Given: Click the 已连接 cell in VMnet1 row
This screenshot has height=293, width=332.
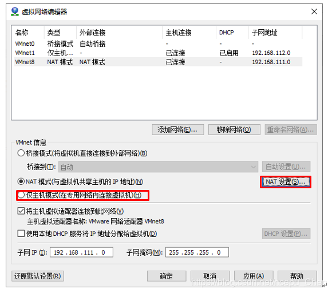Looking at the screenshot, I should 175,53.
